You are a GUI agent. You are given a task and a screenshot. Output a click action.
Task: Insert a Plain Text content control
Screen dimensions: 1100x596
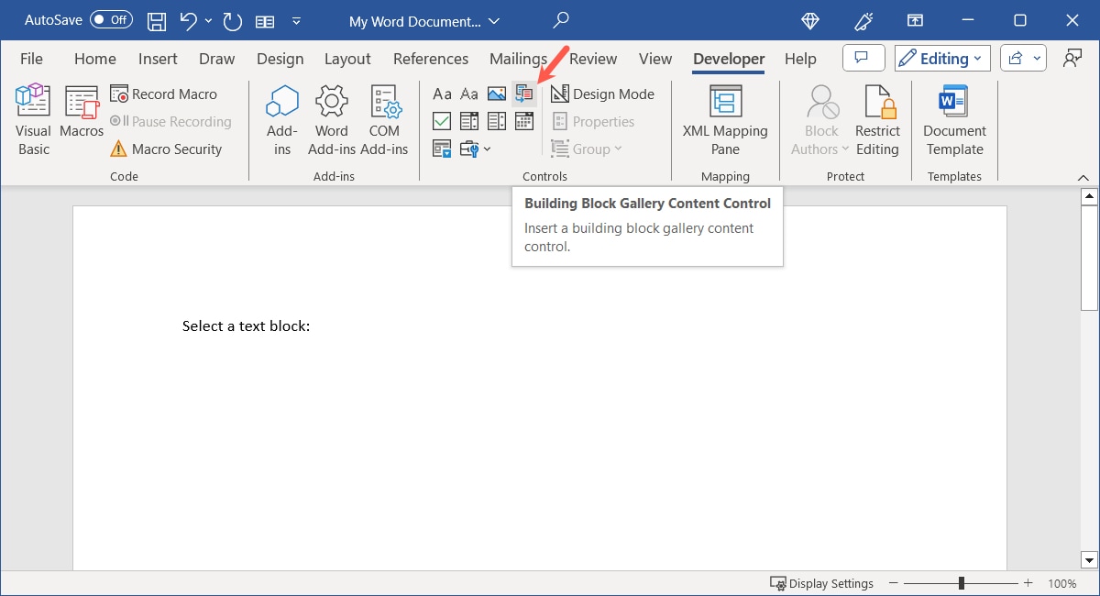point(469,93)
